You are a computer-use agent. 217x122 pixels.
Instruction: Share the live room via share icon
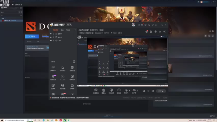(x=164, y=31)
